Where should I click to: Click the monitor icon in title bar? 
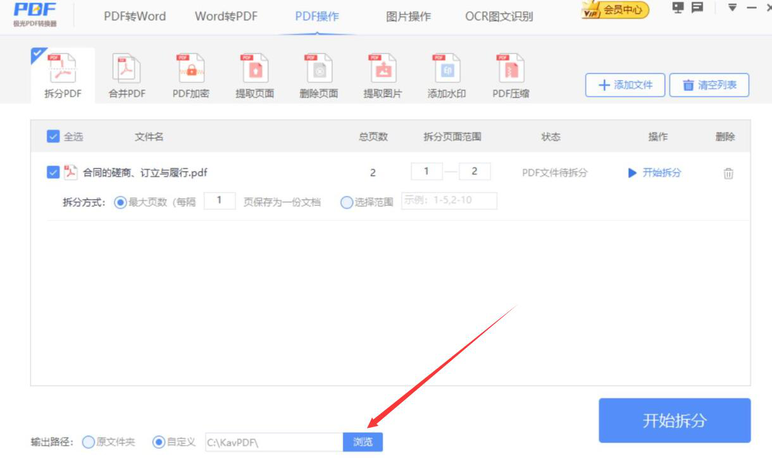coord(678,8)
